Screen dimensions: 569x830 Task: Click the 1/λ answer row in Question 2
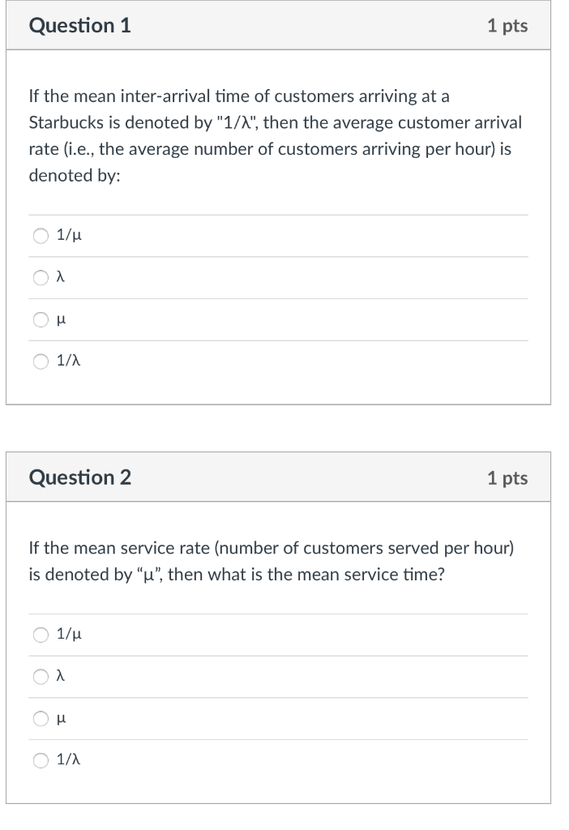[243, 759]
